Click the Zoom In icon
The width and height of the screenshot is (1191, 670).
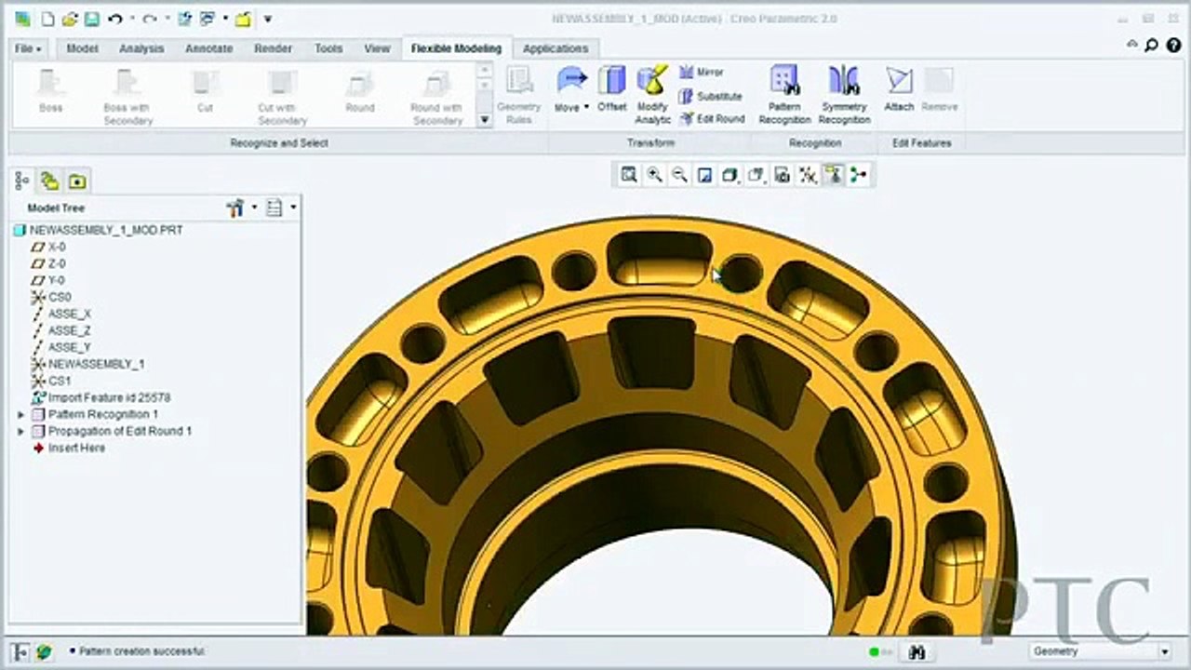coord(655,174)
